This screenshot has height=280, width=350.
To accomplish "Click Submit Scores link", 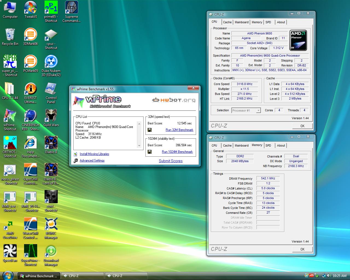I will [x=171, y=161].
